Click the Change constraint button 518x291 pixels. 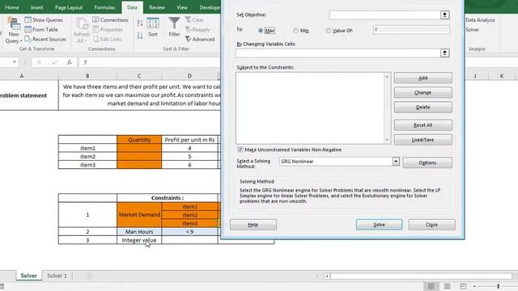[x=422, y=92]
